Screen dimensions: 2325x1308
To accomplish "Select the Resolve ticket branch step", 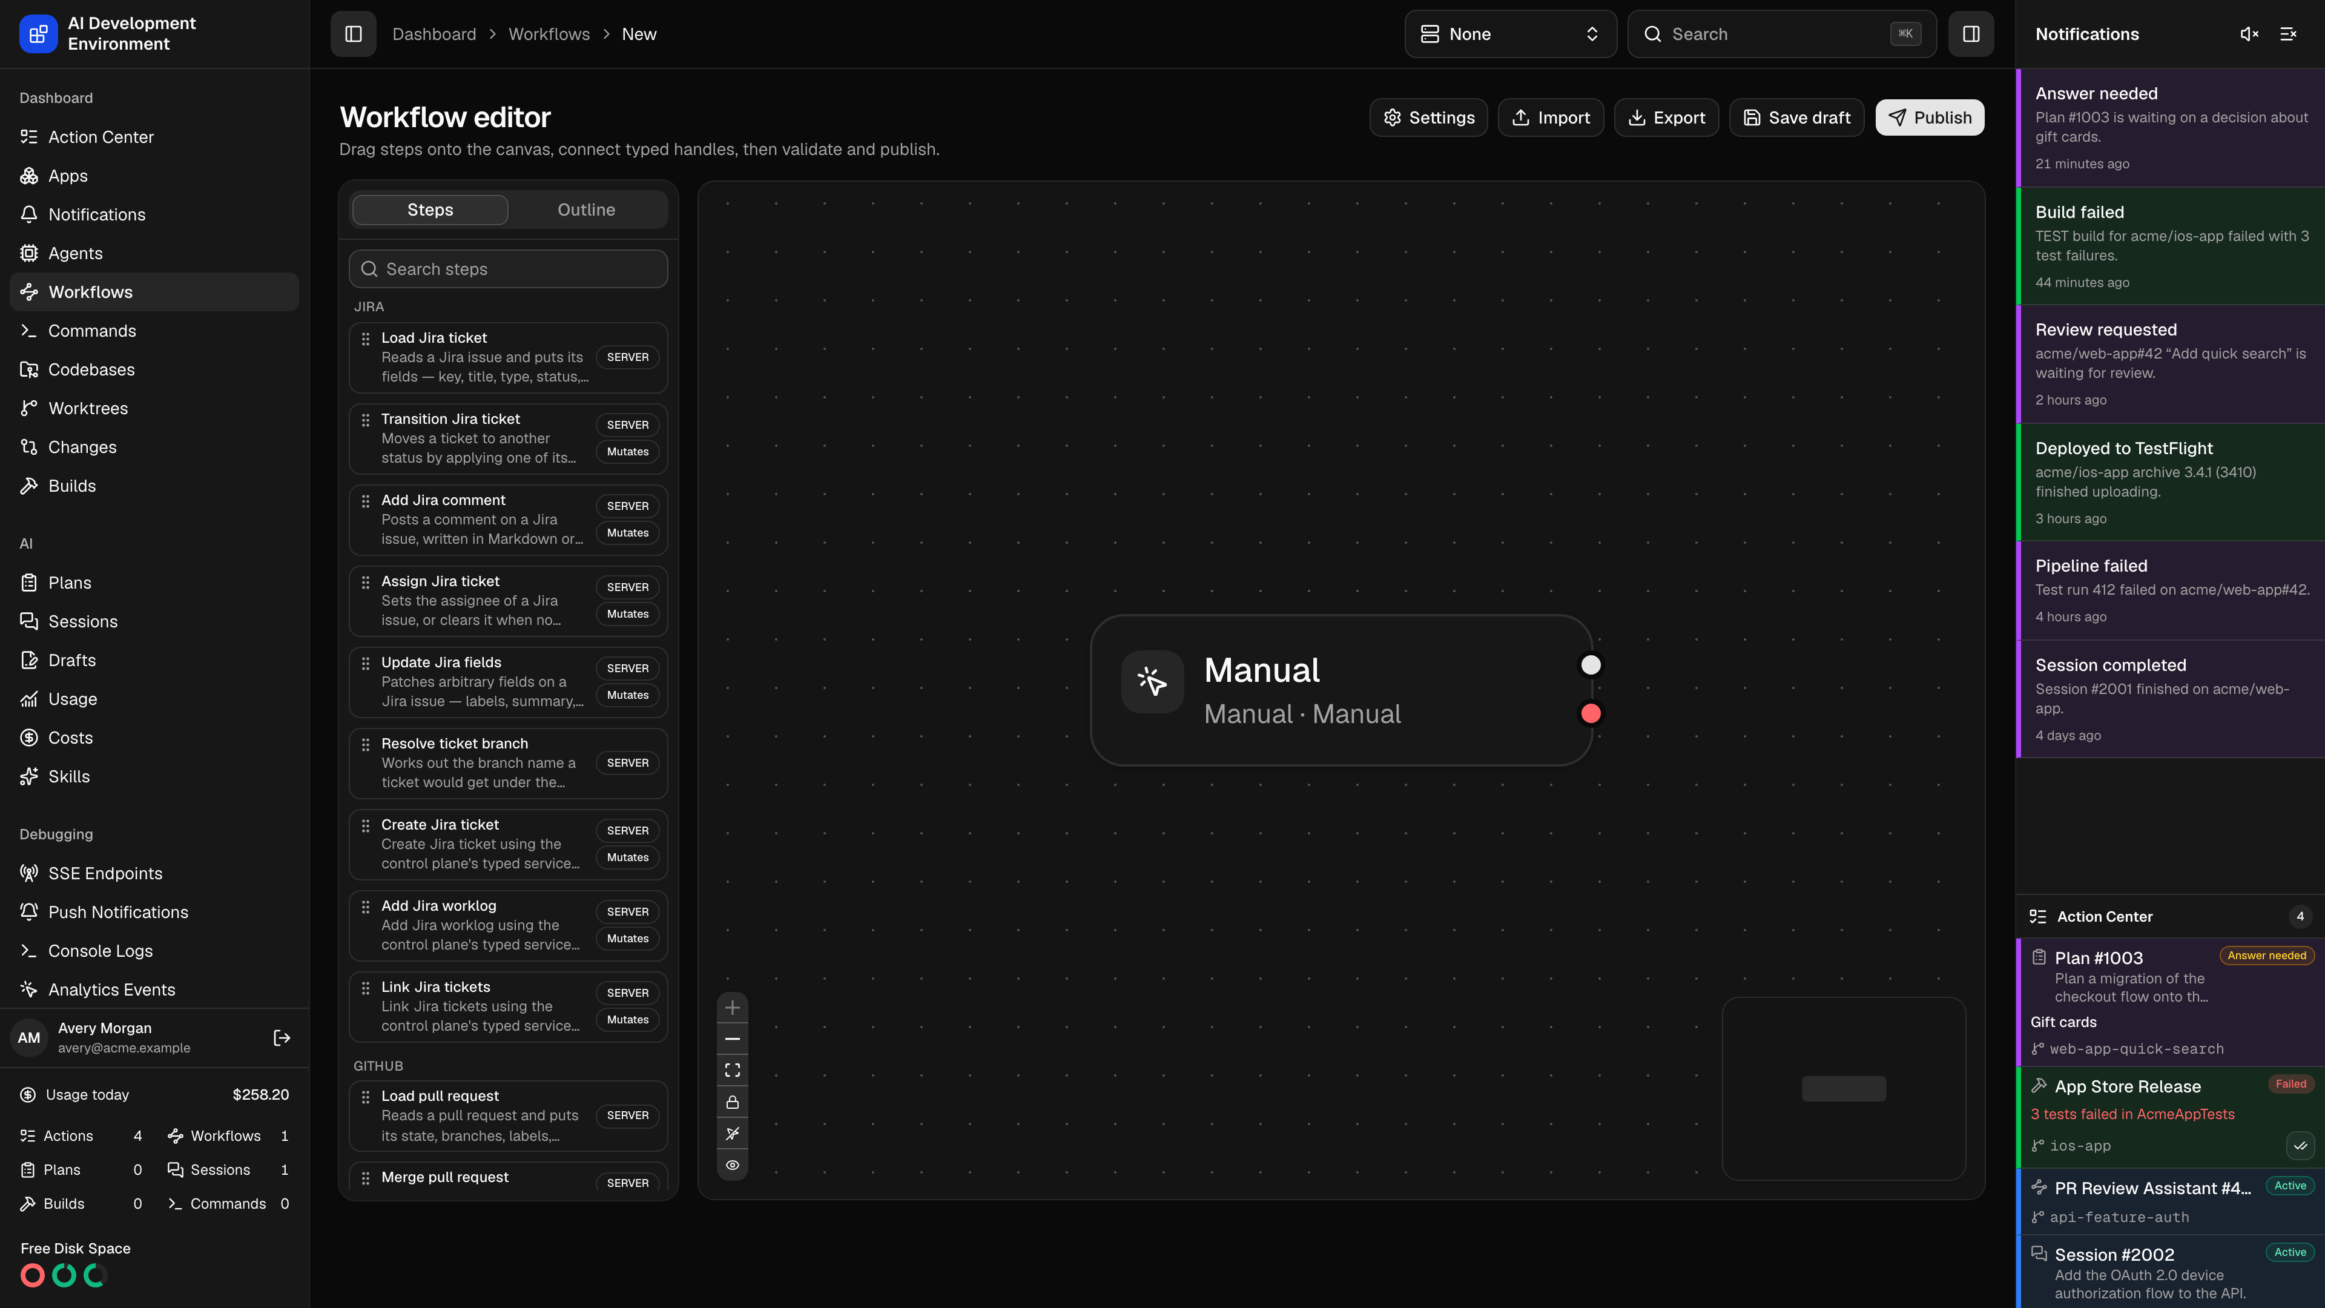I will click(x=508, y=764).
